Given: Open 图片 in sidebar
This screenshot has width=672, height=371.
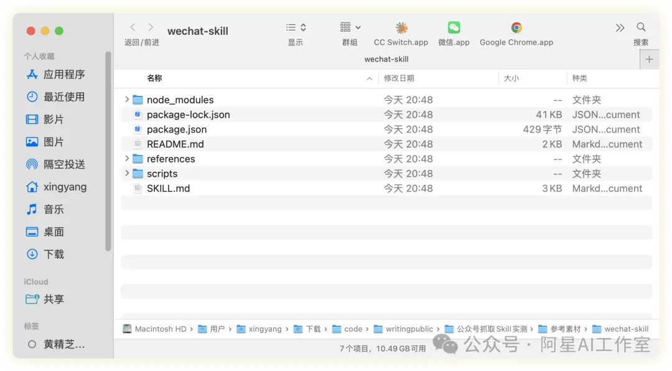Looking at the screenshot, I should 45,142.
